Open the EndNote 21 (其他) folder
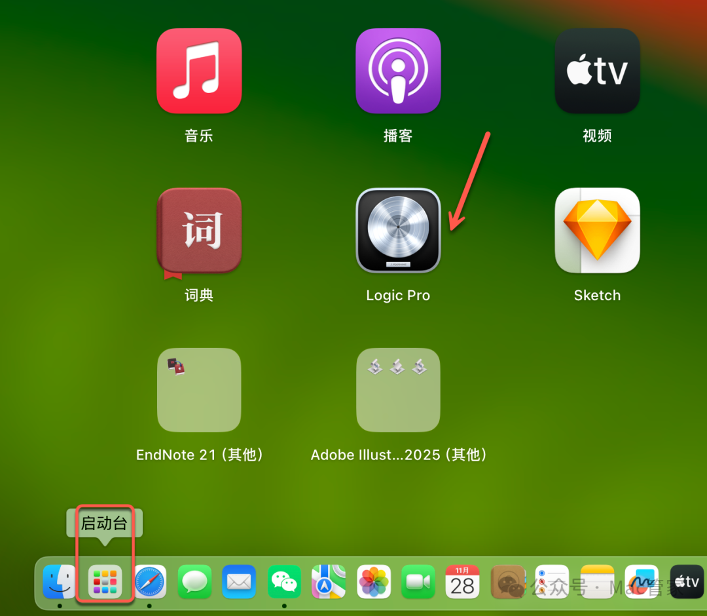Viewport: 707px width, 616px height. pos(199,390)
